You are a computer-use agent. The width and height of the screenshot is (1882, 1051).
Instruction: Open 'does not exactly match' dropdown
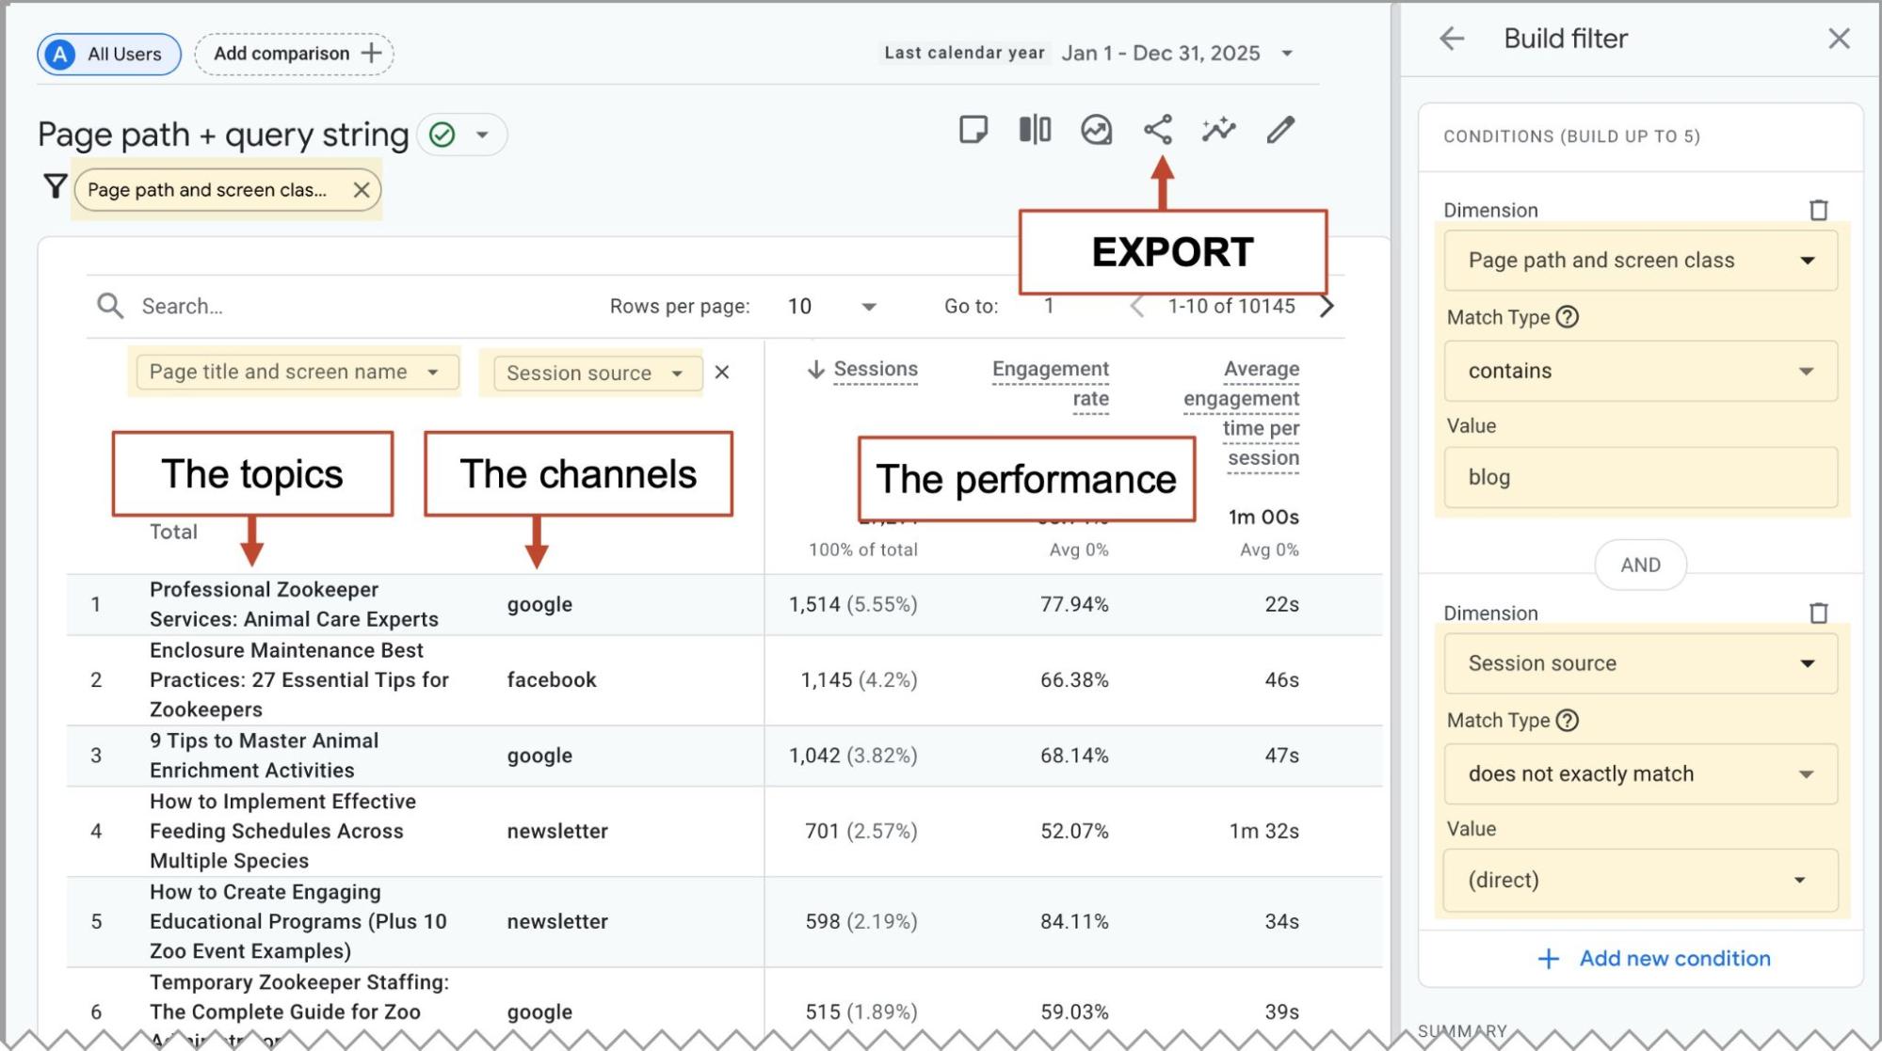1640,773
